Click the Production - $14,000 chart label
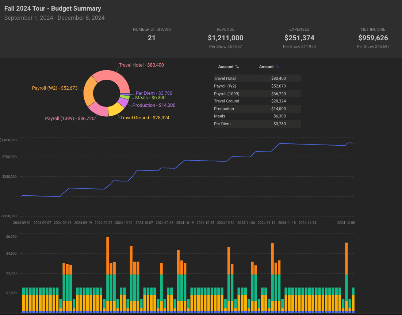 (154, 105)
